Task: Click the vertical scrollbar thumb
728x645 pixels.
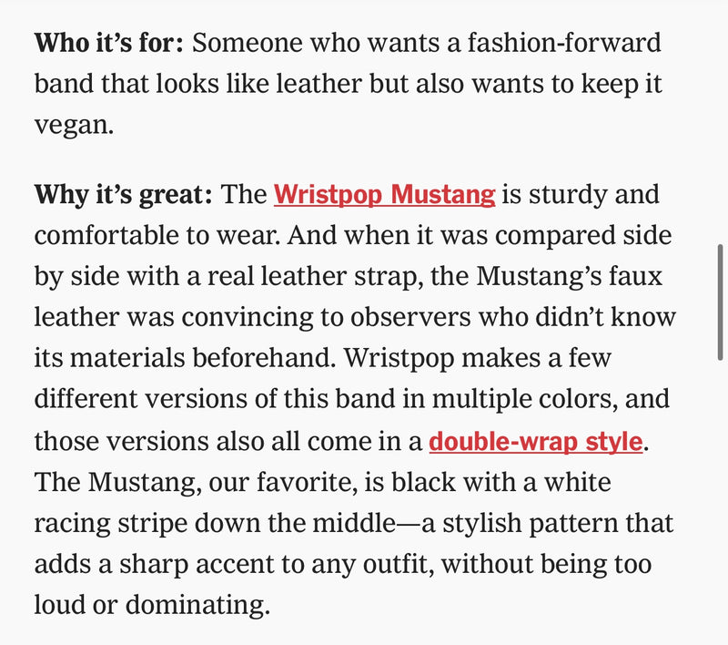Action: pos(722,301)
